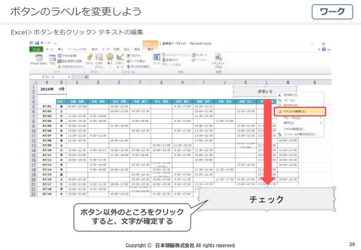The width and height of the screenshot is (361, 250).
Task: Click XML インポート
Action: [200, 55]
